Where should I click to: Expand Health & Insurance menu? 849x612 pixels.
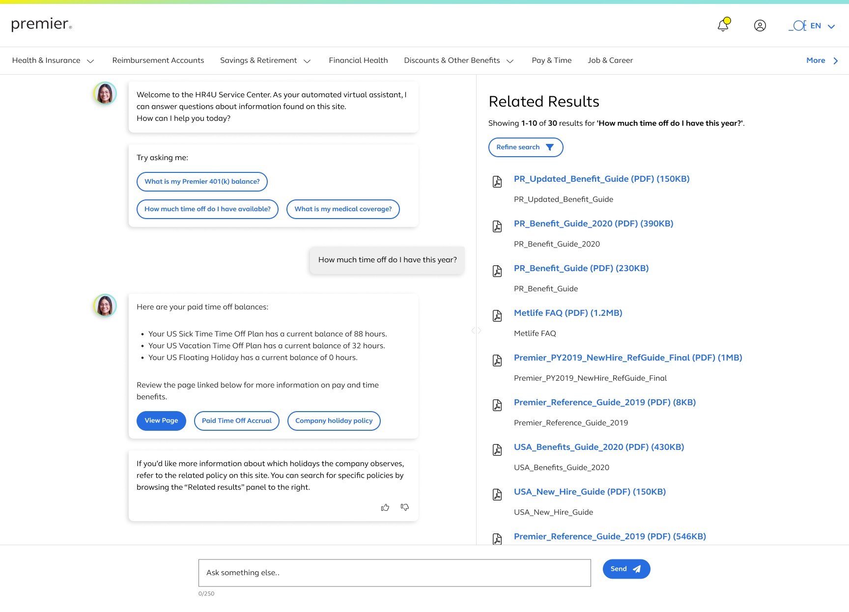click(53, 60)
